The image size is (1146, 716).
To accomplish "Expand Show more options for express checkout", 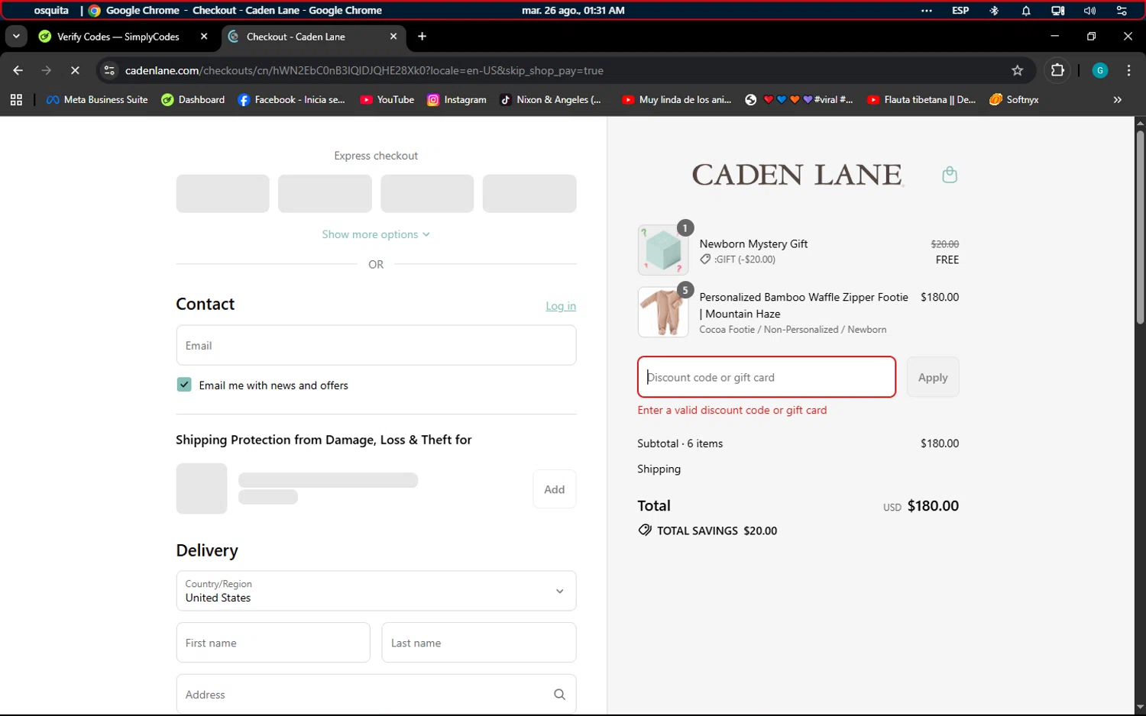I will [376, 234].
